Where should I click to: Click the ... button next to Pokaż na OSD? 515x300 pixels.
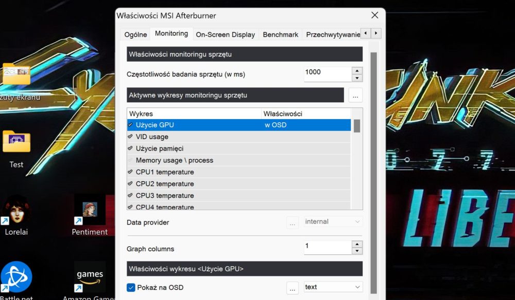[293, 288]
